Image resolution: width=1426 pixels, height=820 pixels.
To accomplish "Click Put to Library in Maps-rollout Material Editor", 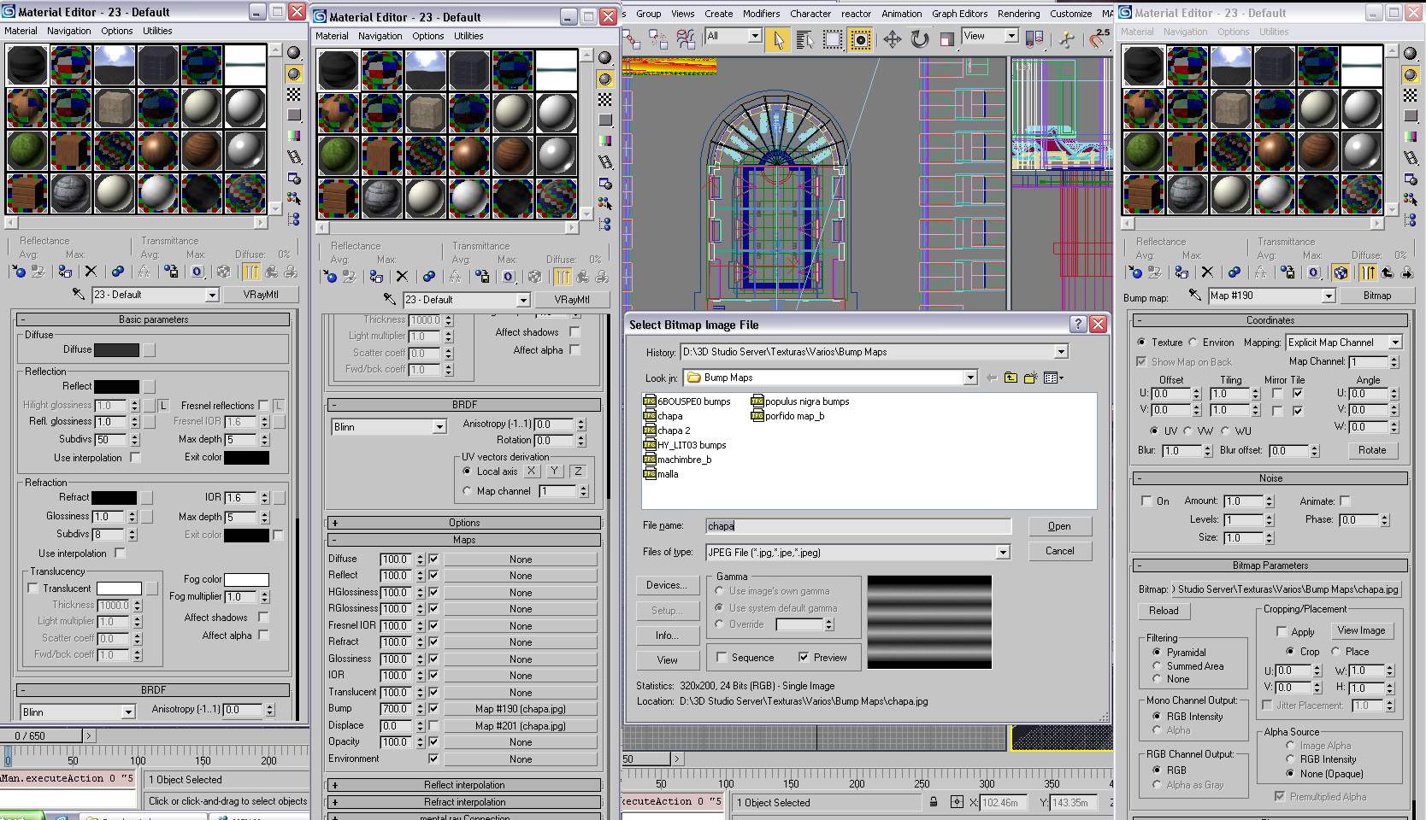I will pyautogui.click(x=482, y=277).
